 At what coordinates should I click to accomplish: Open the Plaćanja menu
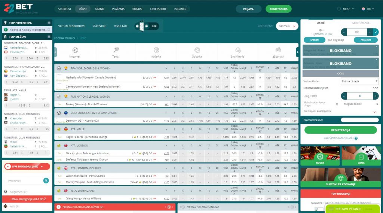[x=118, y=9]
